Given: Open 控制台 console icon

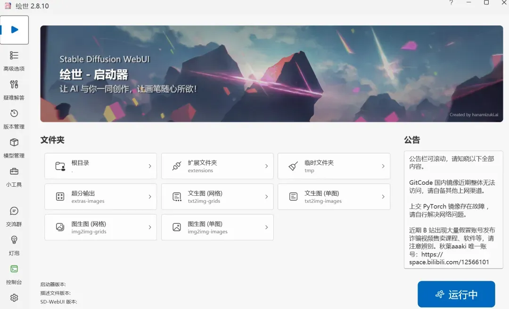Looking at the screenshot, I should (x=14, y=269).
